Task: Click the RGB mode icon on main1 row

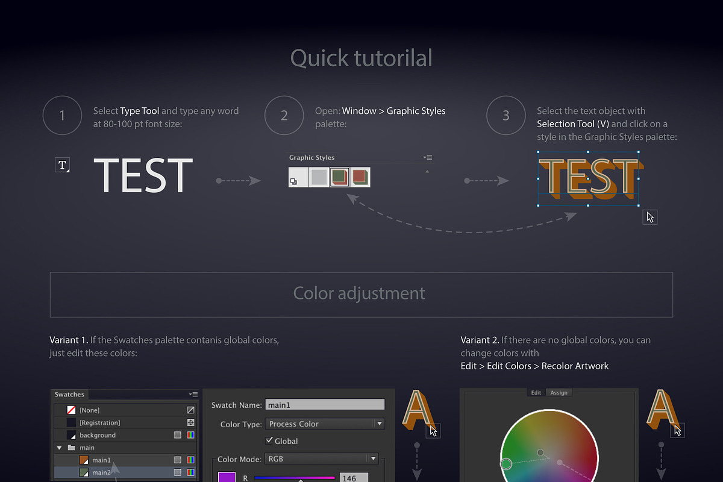Action: pyautogui.click(x=191, y=460)
